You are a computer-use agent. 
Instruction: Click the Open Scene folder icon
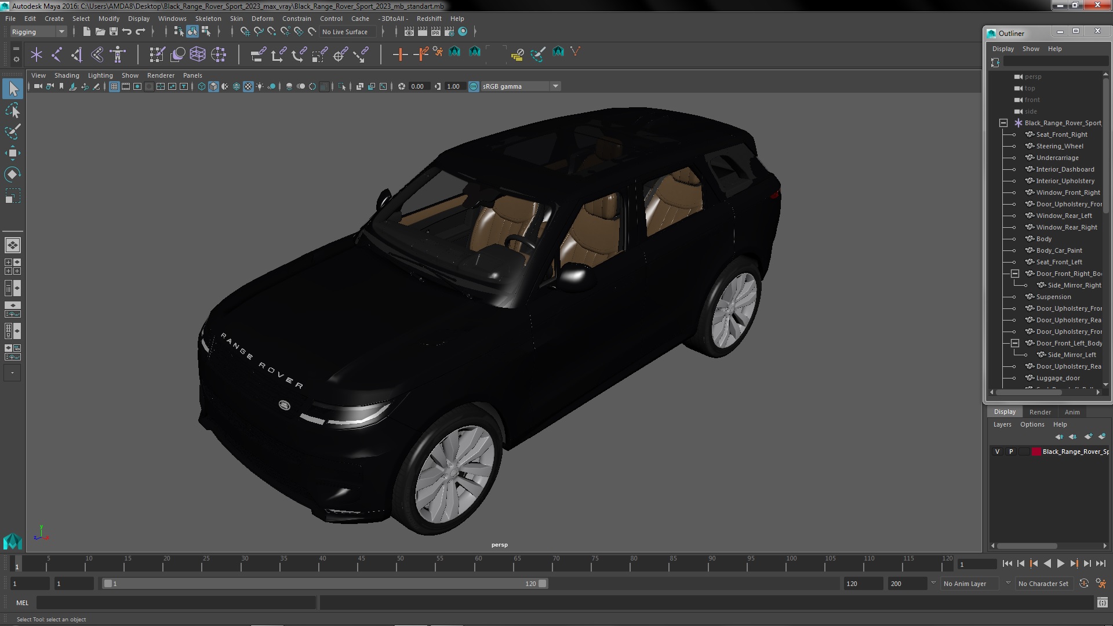[100, 31]
